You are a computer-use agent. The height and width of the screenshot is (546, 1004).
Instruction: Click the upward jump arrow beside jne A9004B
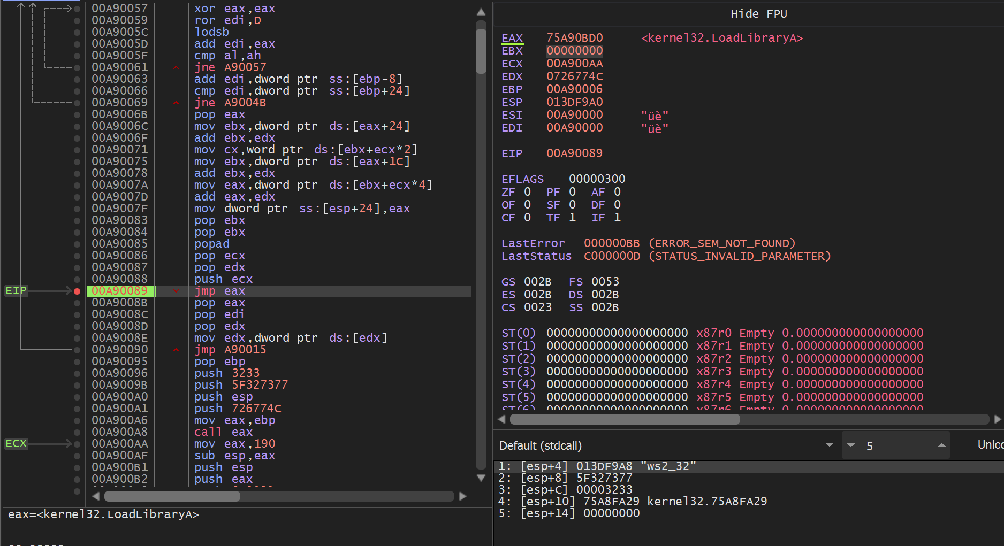[176, 103]
